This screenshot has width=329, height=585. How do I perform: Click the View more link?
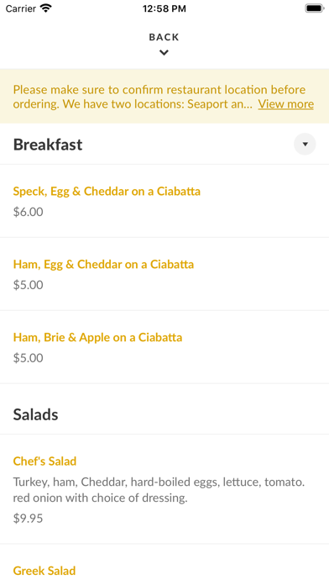[x=286, y=103]
